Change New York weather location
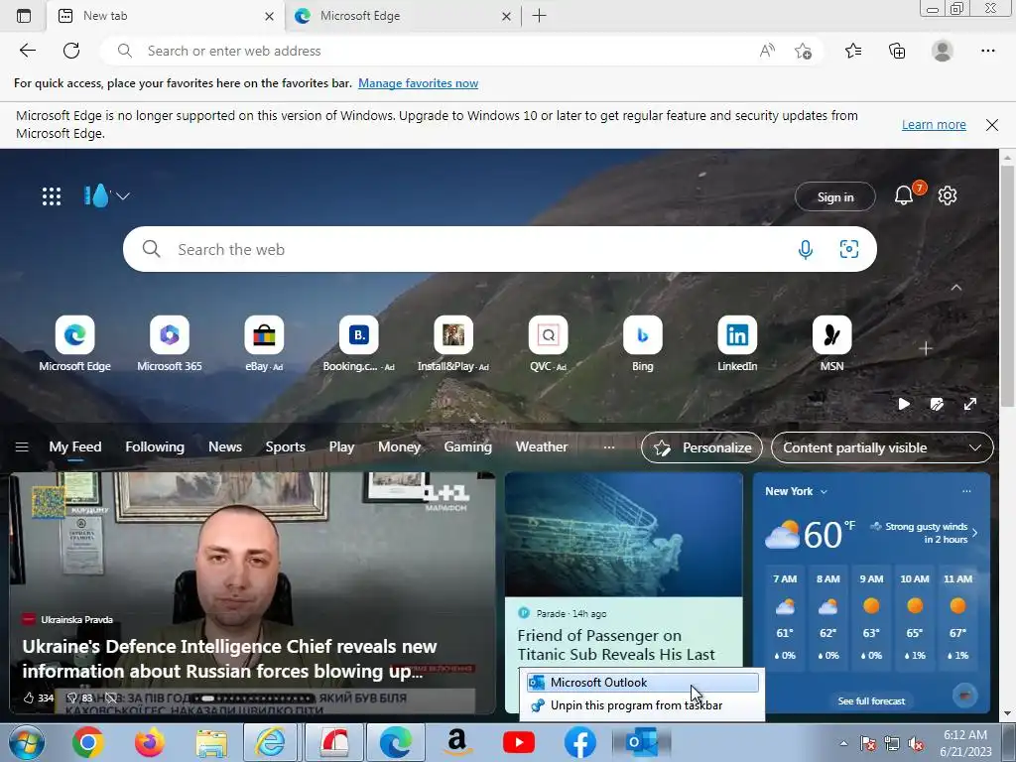This screenshot has height=762, width=1016. point(796,491)
